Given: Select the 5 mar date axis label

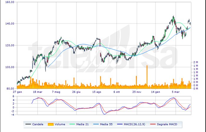Looking at the screenshot, I should click(x=176, y=92).
